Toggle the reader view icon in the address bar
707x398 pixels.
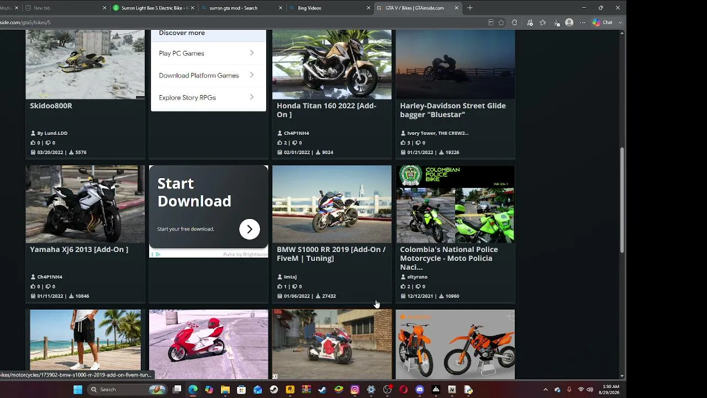(x=490, y=23)
